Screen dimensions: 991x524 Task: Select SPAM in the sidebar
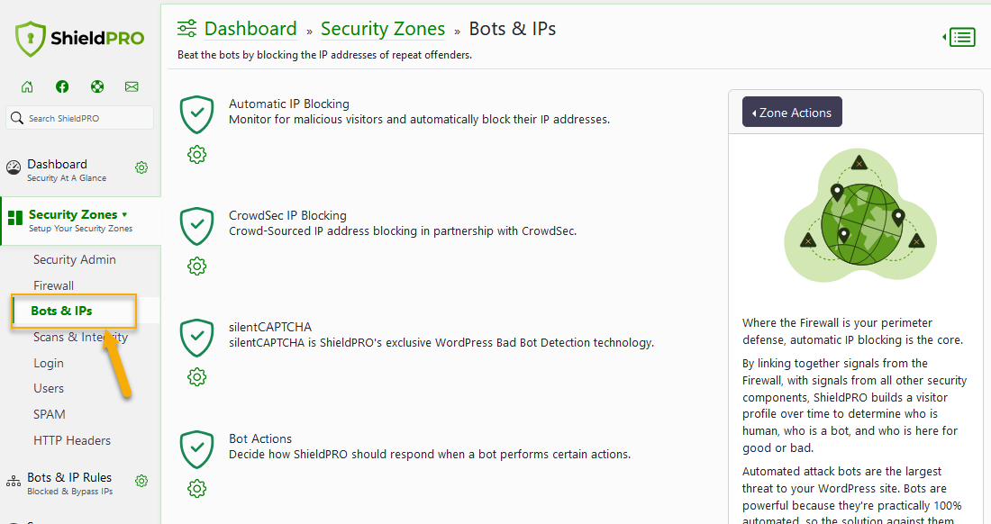pyautogui.click(x=49, y=414)
